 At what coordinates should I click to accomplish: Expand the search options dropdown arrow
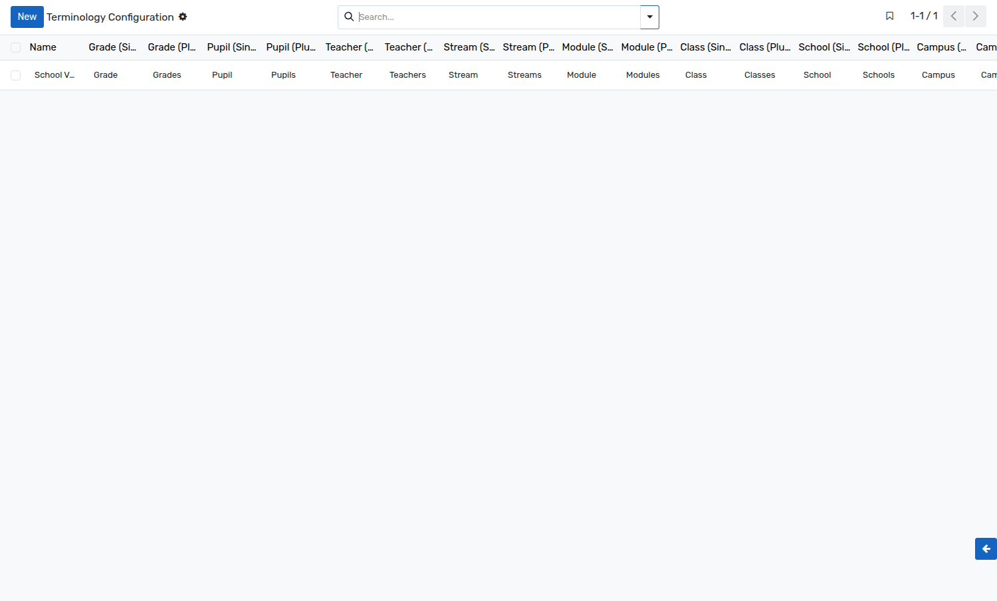[649, 17]
